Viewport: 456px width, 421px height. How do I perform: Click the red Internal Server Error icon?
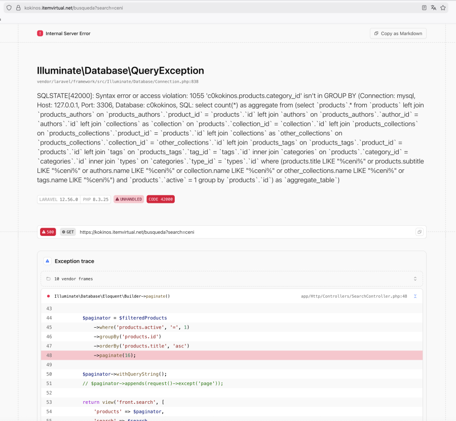(40, 33)
